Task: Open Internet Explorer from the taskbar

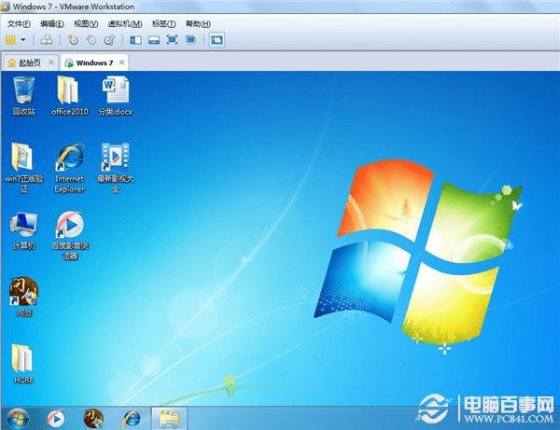Action: [x=132, y=419]
